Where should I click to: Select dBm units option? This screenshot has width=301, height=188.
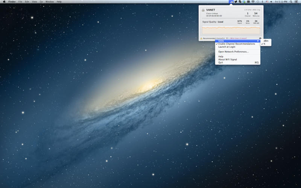(266, 41)
